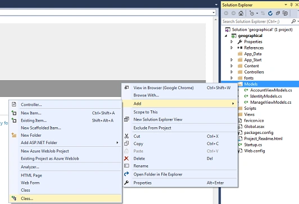Expand the Controllers folder
299x204 pixels.
(x=232, y=72)
